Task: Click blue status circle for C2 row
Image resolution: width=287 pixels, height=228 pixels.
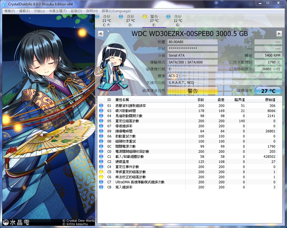Action: point(101,162)
